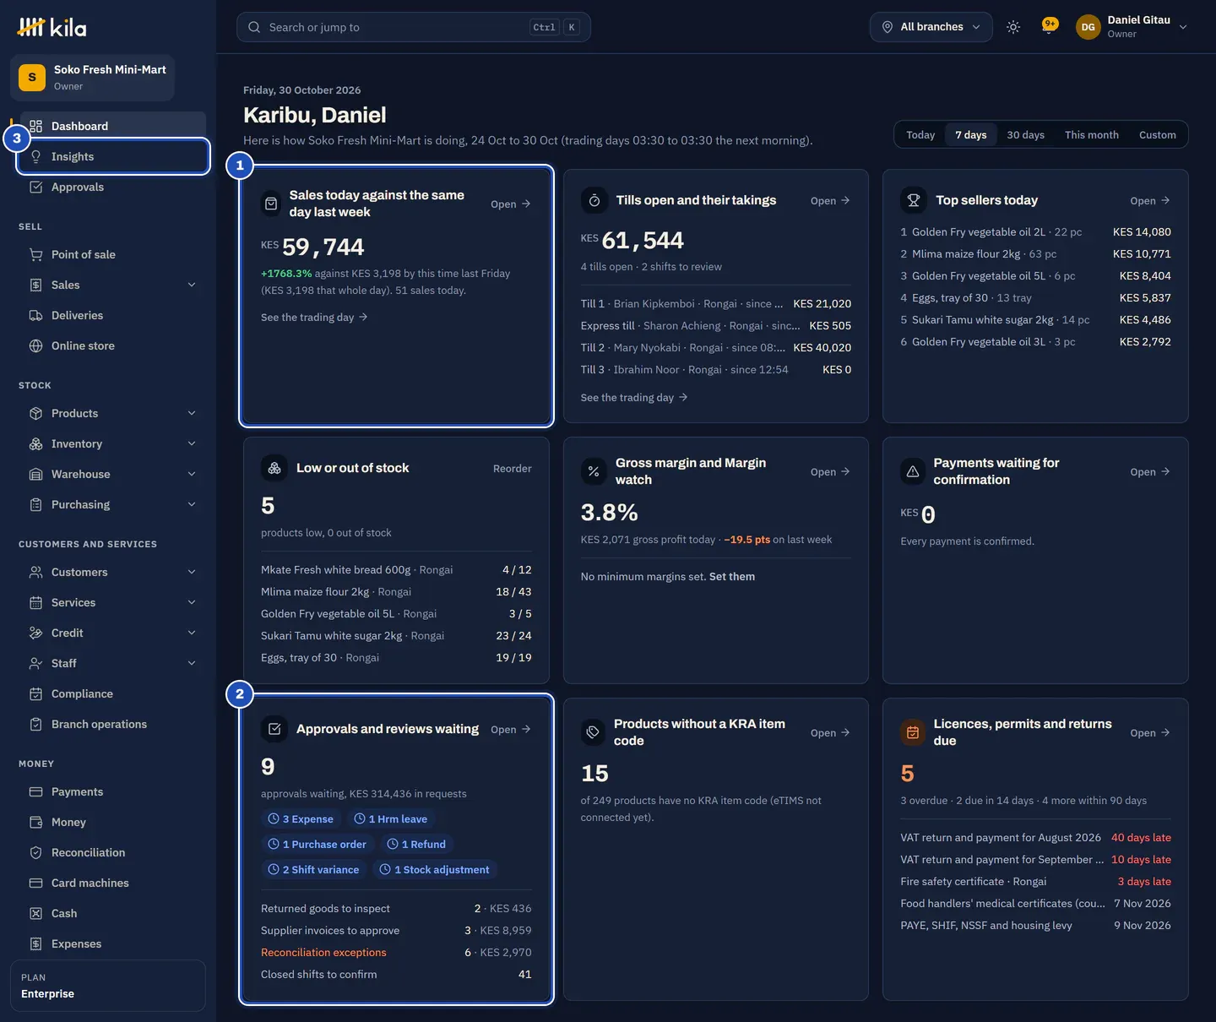Click the Online store globe icon
Viewport: 1216px width, 1022px height.
[35, 345]
